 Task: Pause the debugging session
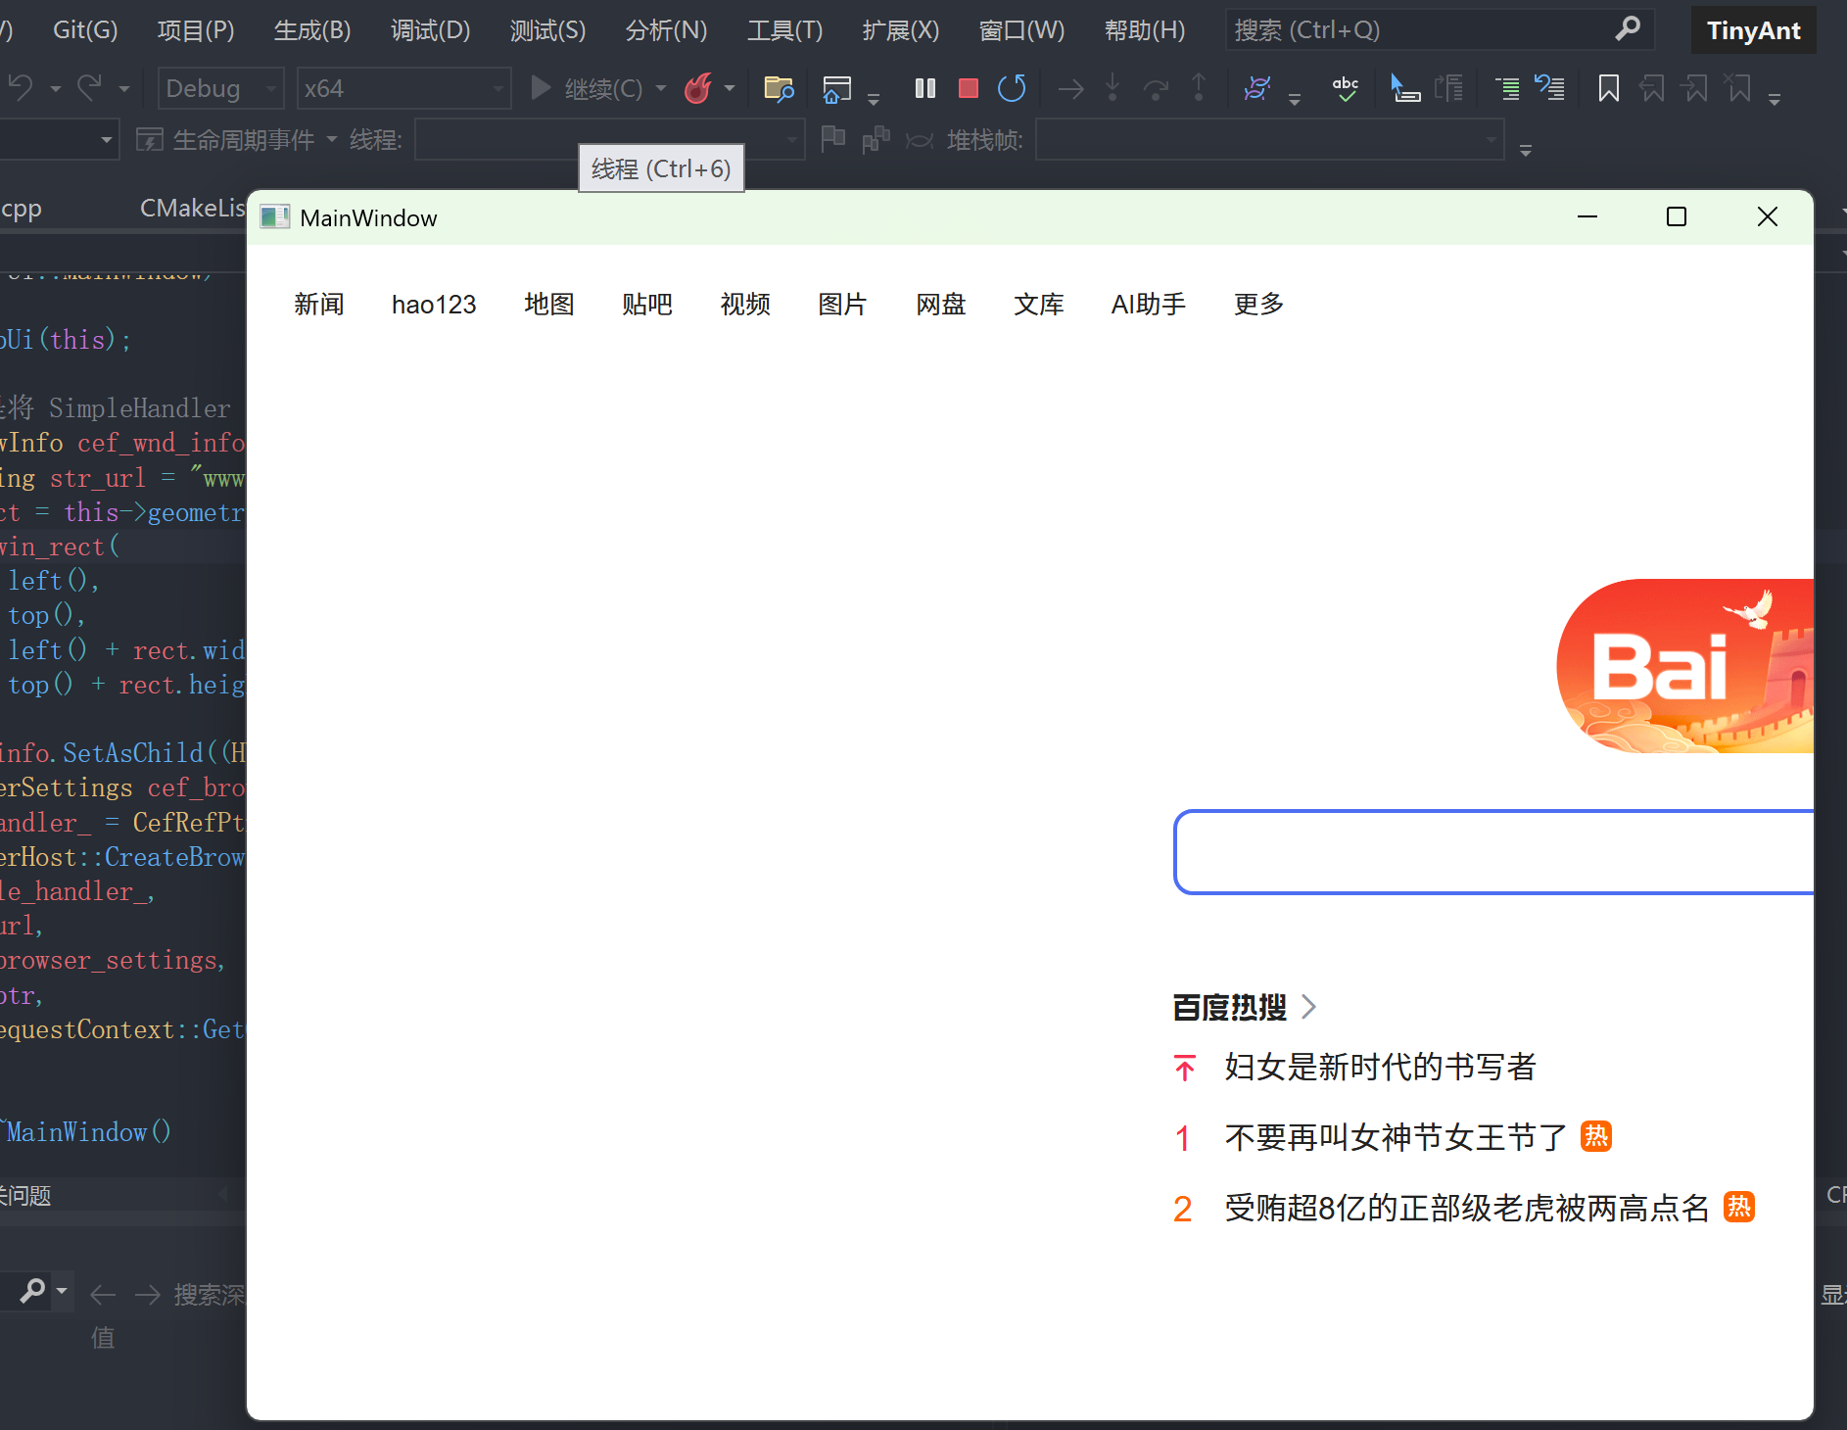(923, 88)
